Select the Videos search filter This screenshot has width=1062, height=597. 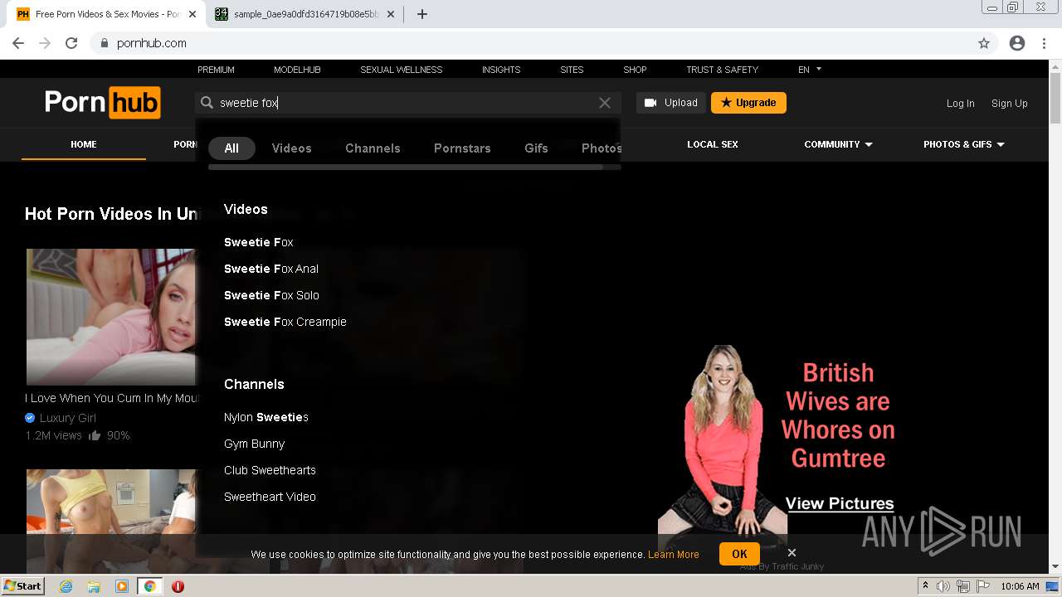tap(291, 148)
